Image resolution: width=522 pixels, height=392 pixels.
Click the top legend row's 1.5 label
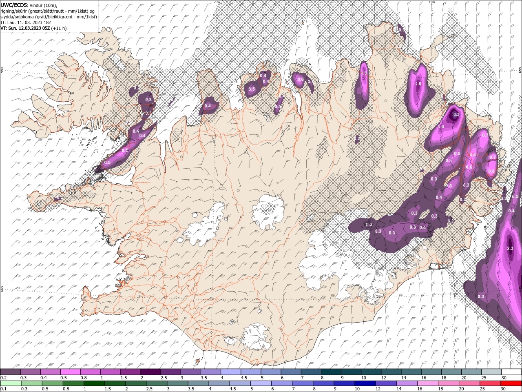pos(124,378)
